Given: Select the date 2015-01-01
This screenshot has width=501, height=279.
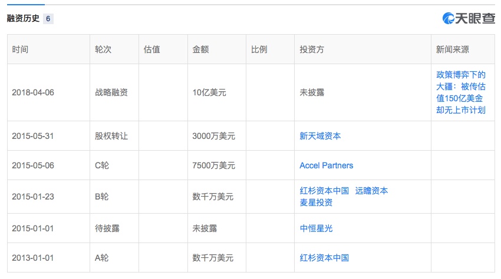Looking at the screenshot, I should coord(33,228).
